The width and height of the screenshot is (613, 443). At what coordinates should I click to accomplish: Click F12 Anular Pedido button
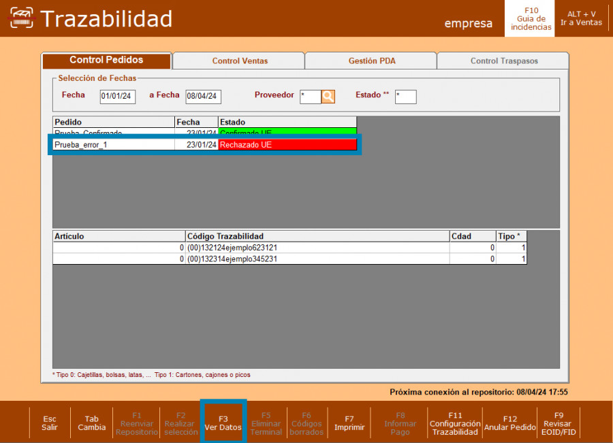510,423
